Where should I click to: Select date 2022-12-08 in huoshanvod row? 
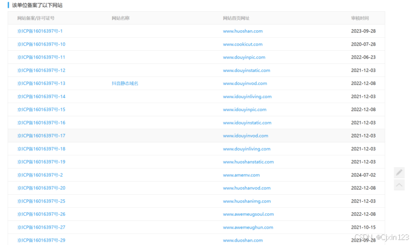[x=363, y=188]
